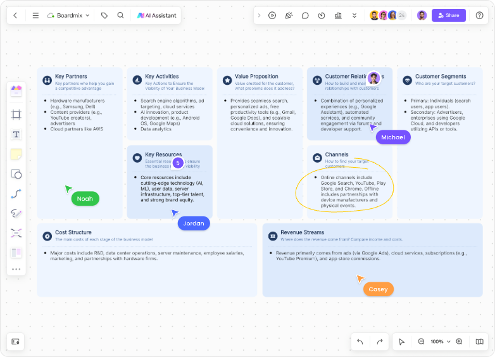Redo the last action
The width and height of the screenshot is (495, 357).
(380, 342)
